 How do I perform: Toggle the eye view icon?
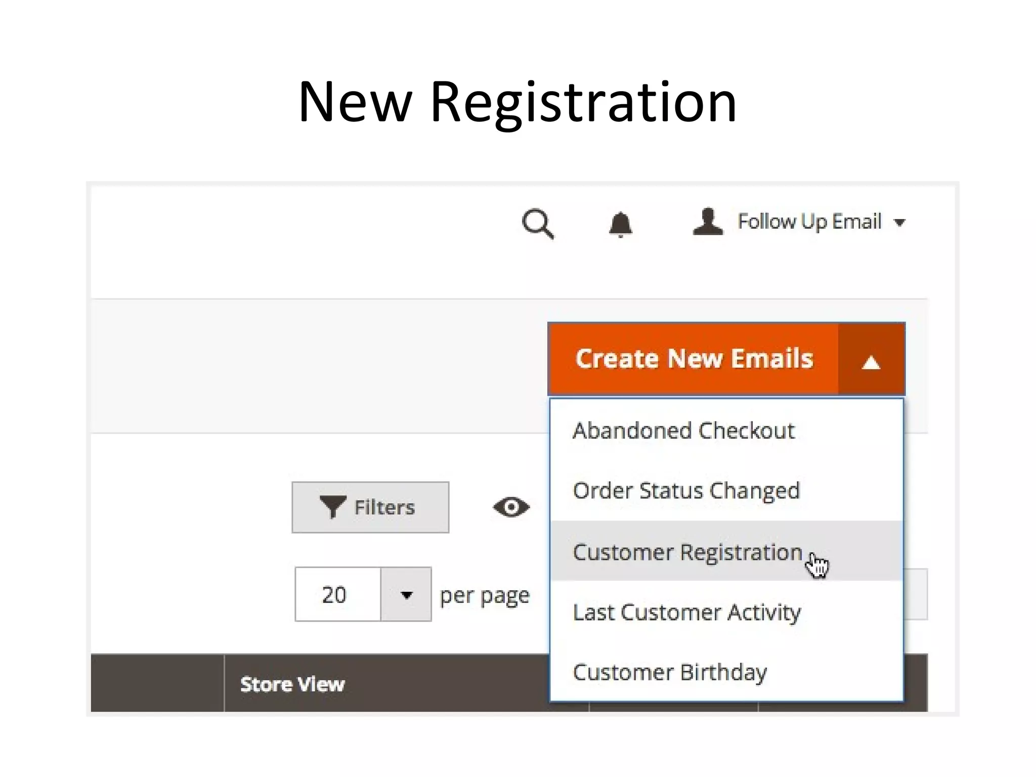tap(511, 507)
